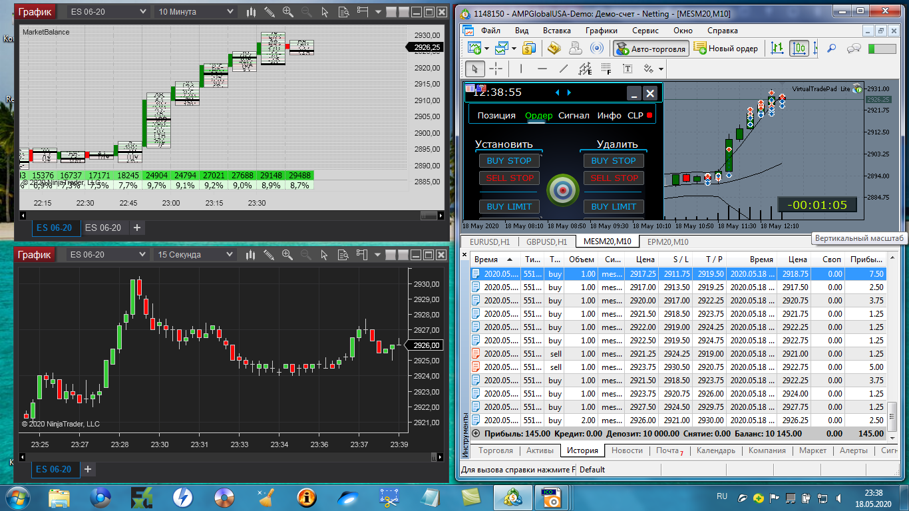
Task: Open chart trader icon in top NinjaTrader chart
Action: coord(363,11)
